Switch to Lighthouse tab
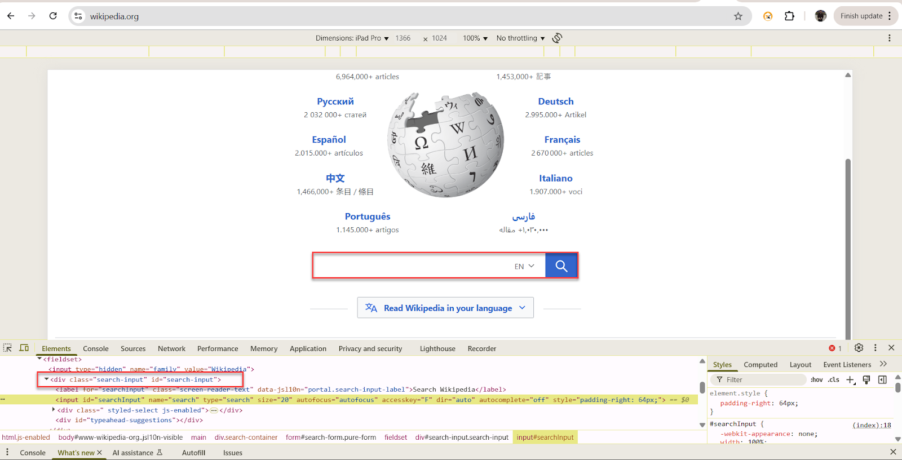This screenshot has width=902, height=460. [x=437, y=348]
